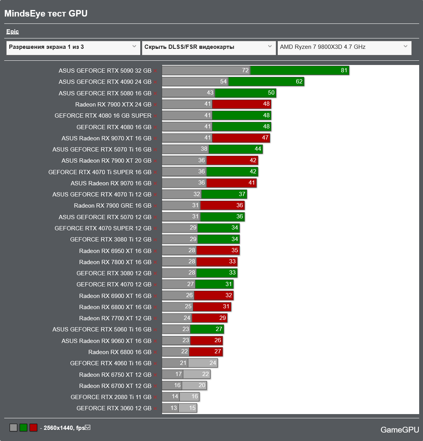Remove Radeon RX 6800 XT 16 GB via X icon
This screenshot has width=423, height=441.
click(x=155, y=308)
